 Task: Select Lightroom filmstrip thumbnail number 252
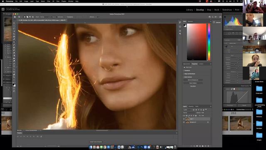pyautogui.click(x=241, y=123)
